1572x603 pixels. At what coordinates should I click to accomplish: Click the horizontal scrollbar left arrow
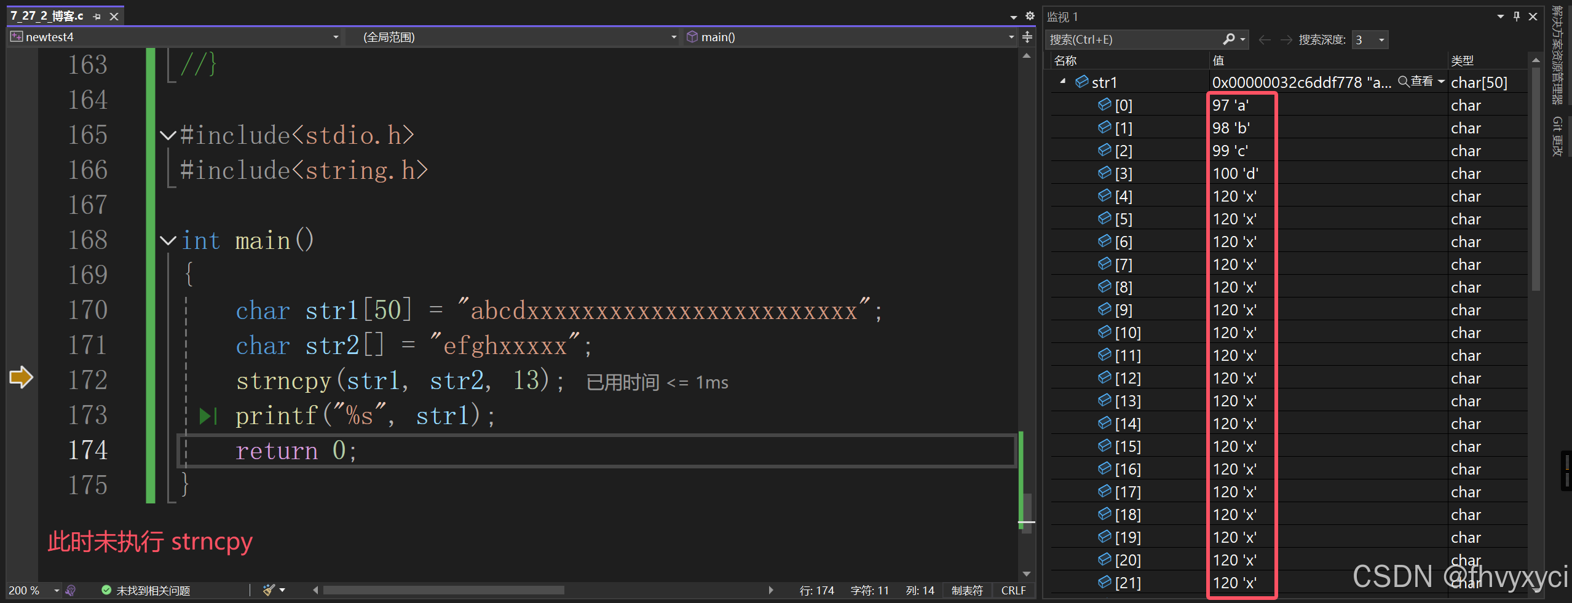tap(315, 590)
